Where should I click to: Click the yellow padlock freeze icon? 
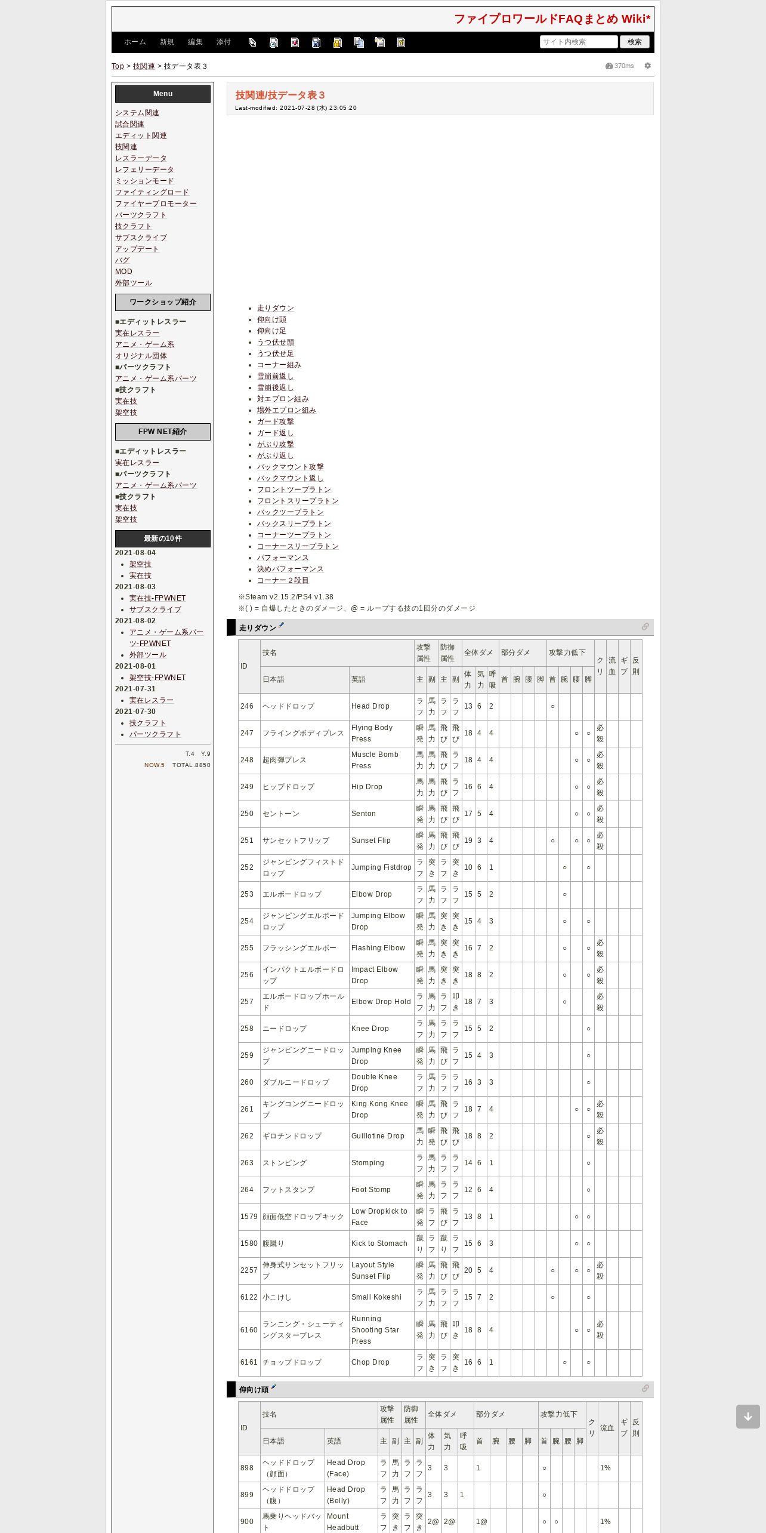pos(338,42)
